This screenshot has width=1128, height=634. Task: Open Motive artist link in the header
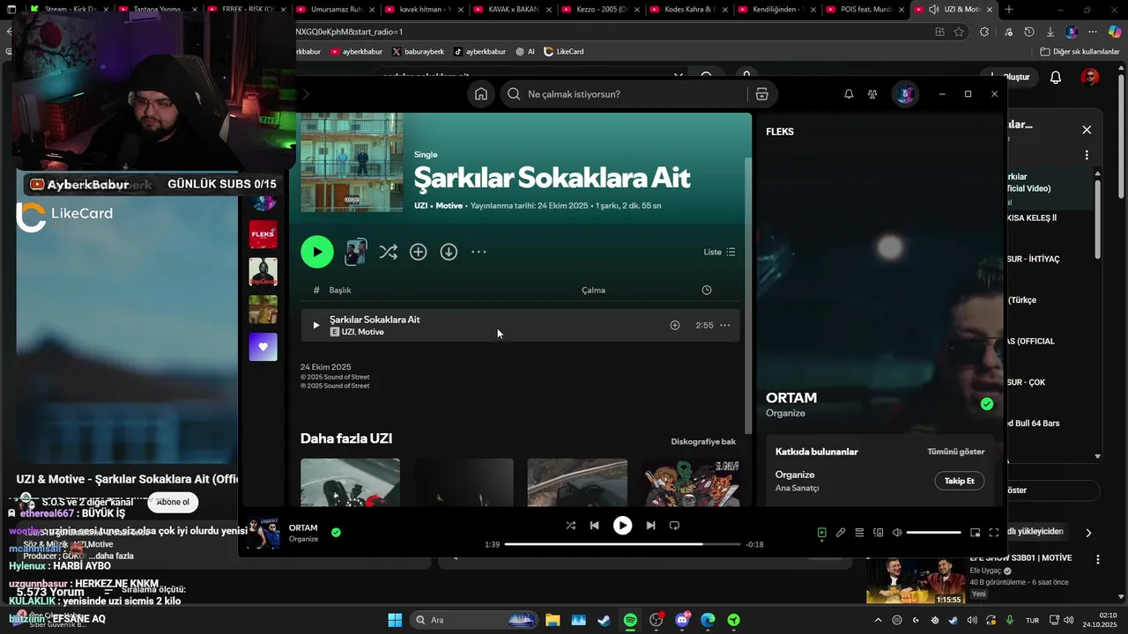[449, 205]
